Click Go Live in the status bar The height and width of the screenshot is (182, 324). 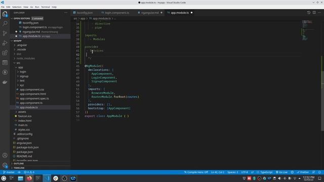pyautogui.click(x=281, y=172)
